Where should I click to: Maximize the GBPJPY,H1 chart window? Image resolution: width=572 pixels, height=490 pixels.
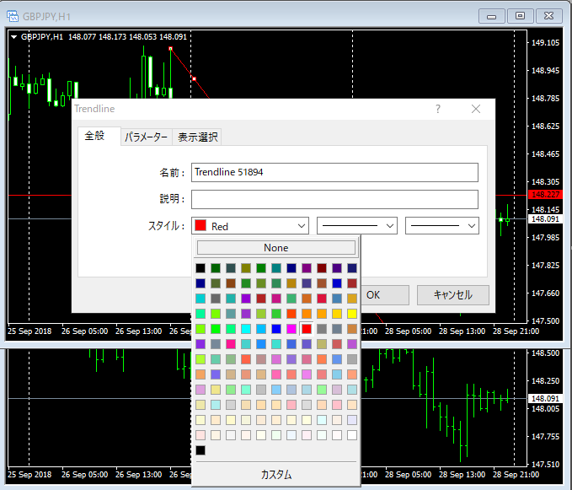coord(521,15)
